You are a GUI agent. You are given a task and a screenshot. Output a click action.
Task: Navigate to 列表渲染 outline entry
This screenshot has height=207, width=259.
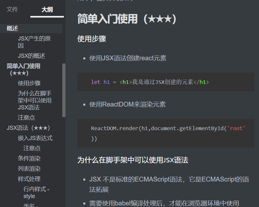point(28,169)
